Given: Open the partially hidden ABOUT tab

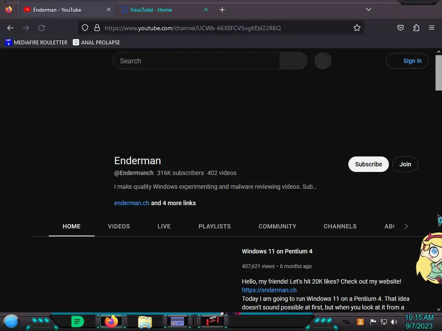Looking at the screenshot, I should [389, 226].
